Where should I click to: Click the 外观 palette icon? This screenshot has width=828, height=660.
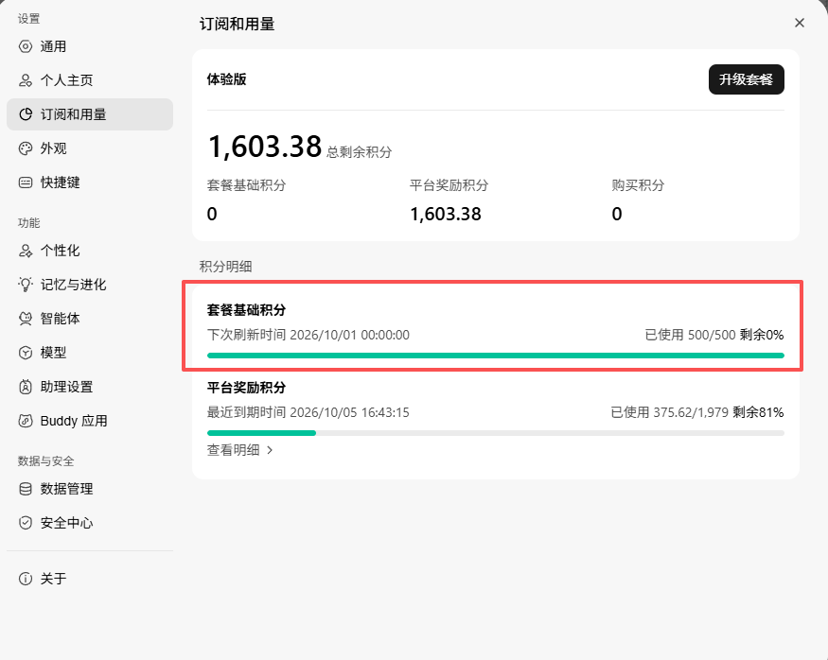point(26,148)
